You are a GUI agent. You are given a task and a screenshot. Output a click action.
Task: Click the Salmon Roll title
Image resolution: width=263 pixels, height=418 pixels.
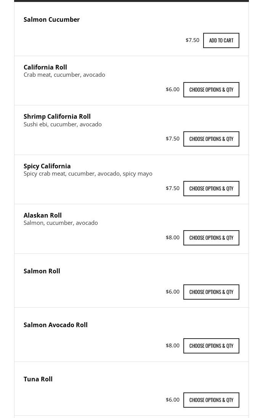pyautogui.click(x=42, y=271)
